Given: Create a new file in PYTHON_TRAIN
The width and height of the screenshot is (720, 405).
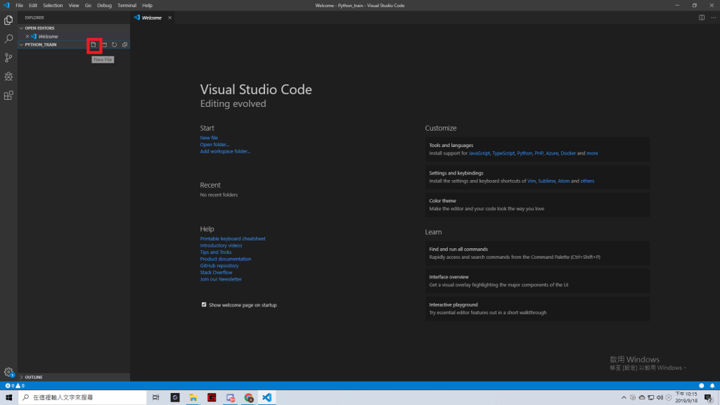Looking at the screenshot, I should tap(94, 44).
